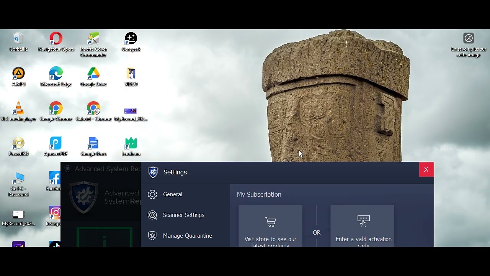Select the MyRecord_202... video file next to Gabriel - Chrome
The width and height of the screenshot is (490, 276).
pos(131,114)
